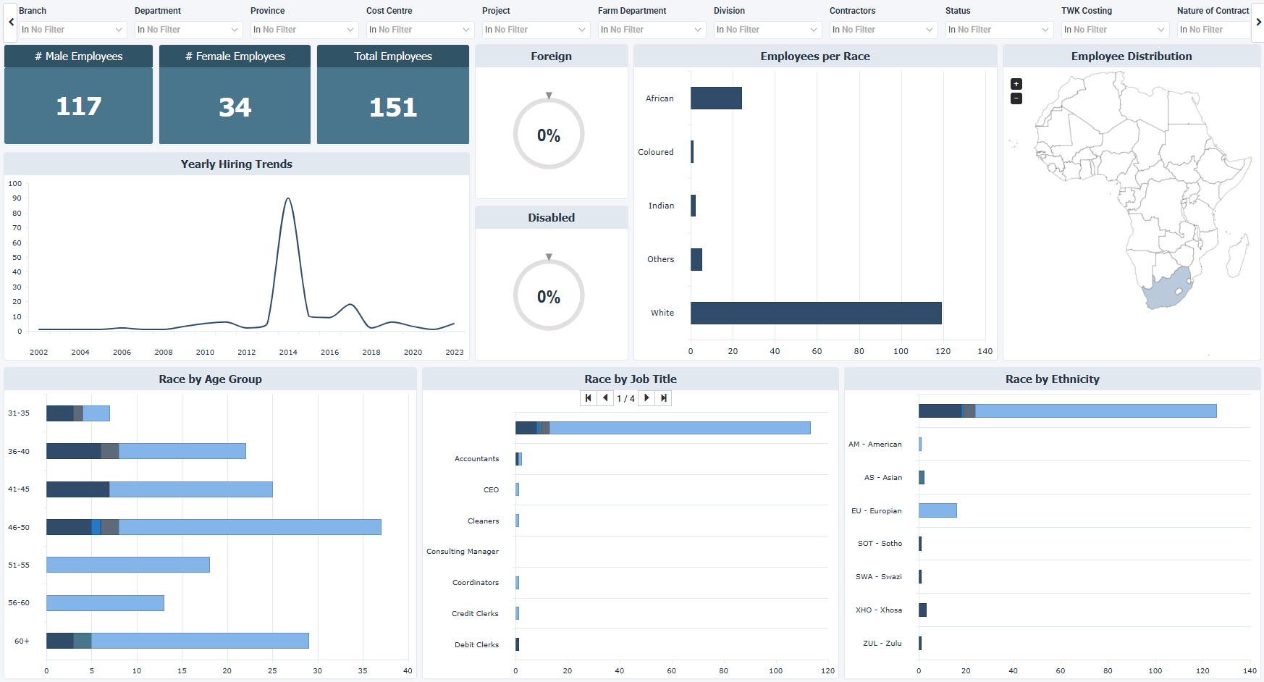Image resolution: width=1264 pixels, height=682 pixels.
Task: Click the Male Employees count card
Action: (x=78, y=95)
